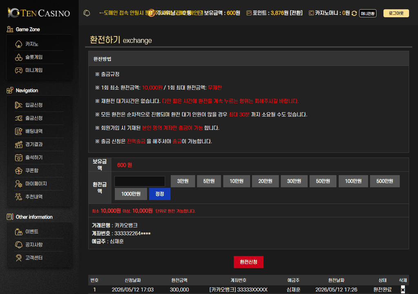418x294 pixels.
Task: Click the 600 원 balance value
Action: (125, 165)
